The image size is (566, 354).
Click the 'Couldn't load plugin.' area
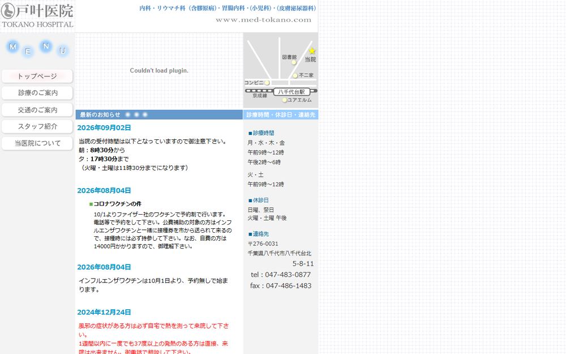(x=159, y=70)
